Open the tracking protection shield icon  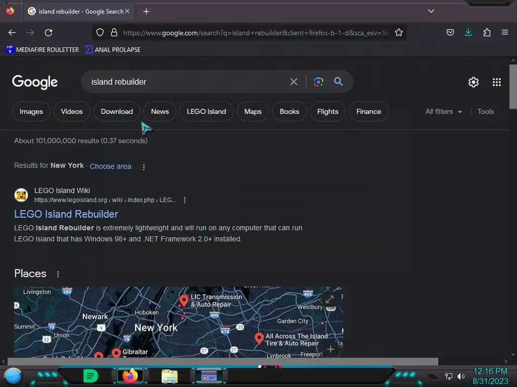pos(100,33)
